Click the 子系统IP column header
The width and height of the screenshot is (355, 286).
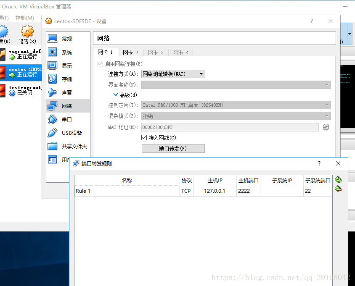click(x=282, y=181)
